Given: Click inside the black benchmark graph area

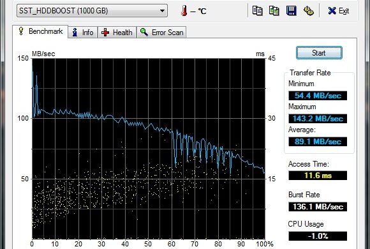Looking at the screenshot, I should coord(149,148).
